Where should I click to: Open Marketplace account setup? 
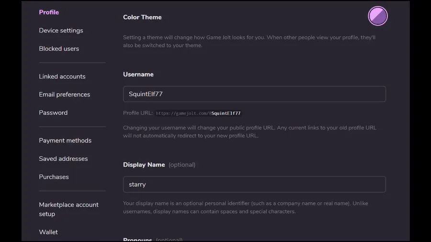pyautogui.click(x=68, y=209)
